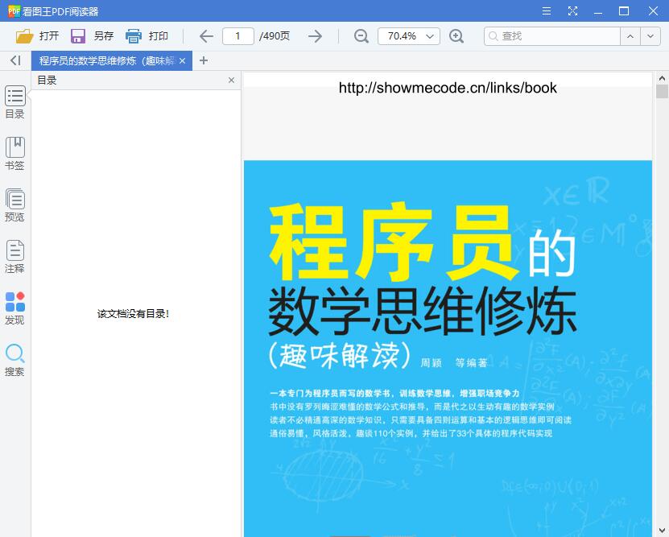Open the 搜索 search sidebar panel
This screenshot has height=537, width=669.
[x=15, y=360]
